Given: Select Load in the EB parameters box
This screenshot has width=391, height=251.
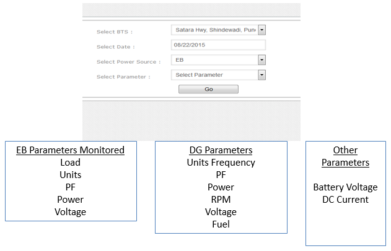Looking at the screenshot, I should click(70, 163).
